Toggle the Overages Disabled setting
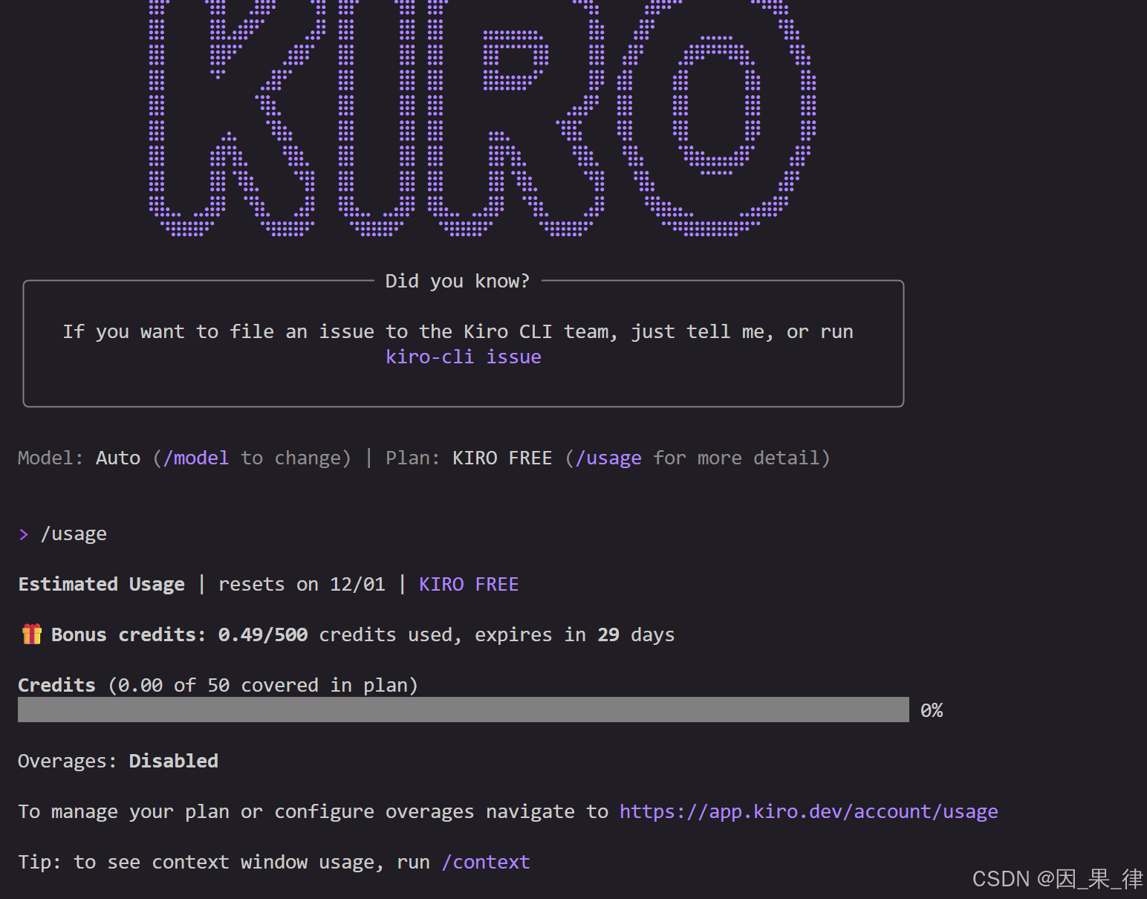 pos(173,760)
